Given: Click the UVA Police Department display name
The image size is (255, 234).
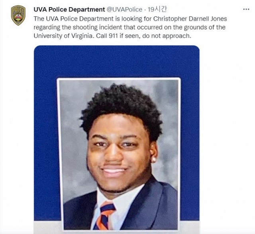Looking at the screenshot, I should coord(69,10).
